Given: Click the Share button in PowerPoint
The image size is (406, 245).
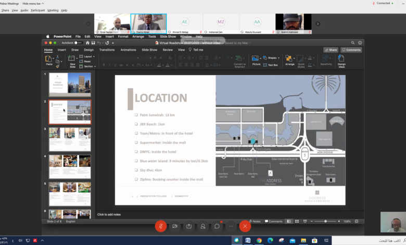Looking at the screenshot, I should coord(331,50).
